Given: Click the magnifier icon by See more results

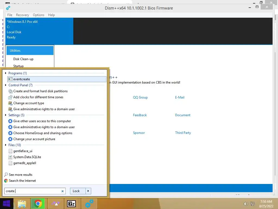Looking at the screenshot, I should 6,174.
